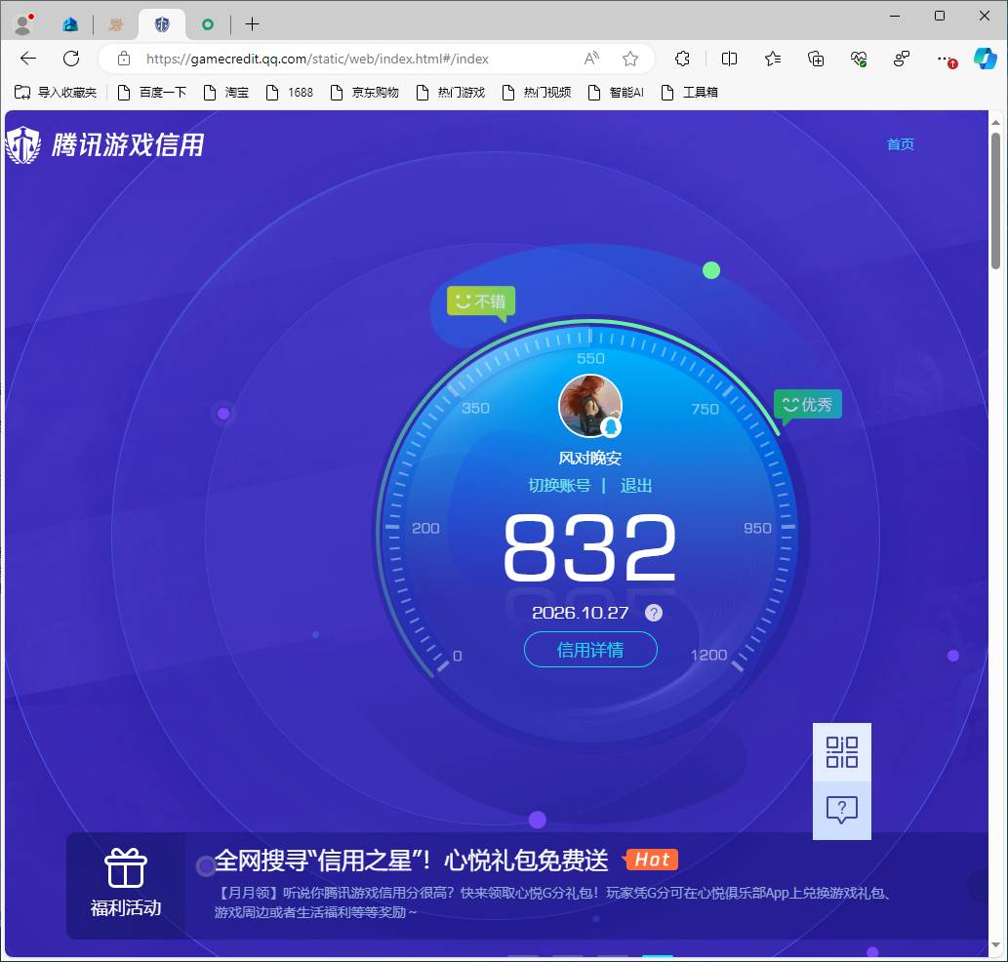
Task: Open the 工具箱 bookmark
Action: coord(690,92)
